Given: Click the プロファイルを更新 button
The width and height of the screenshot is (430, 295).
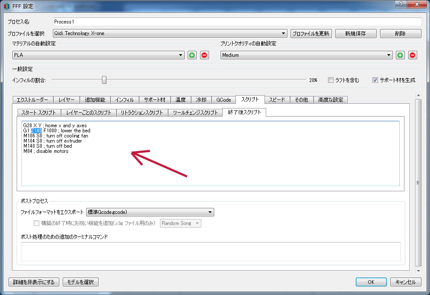Looking at the screenshot, I should (311, 34).
